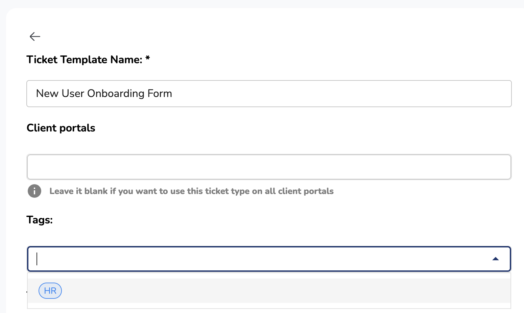This screenshot has height=313, width=524.
Task: Click the info icon under Client portals
Action: click(x=34, y=191)
